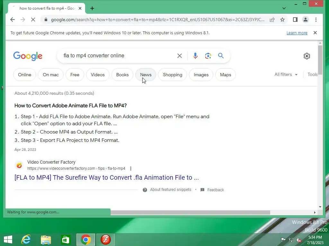Launch Internet Explorer from taskbar
This screenshot has height=246, width=329.
[26, 240]
